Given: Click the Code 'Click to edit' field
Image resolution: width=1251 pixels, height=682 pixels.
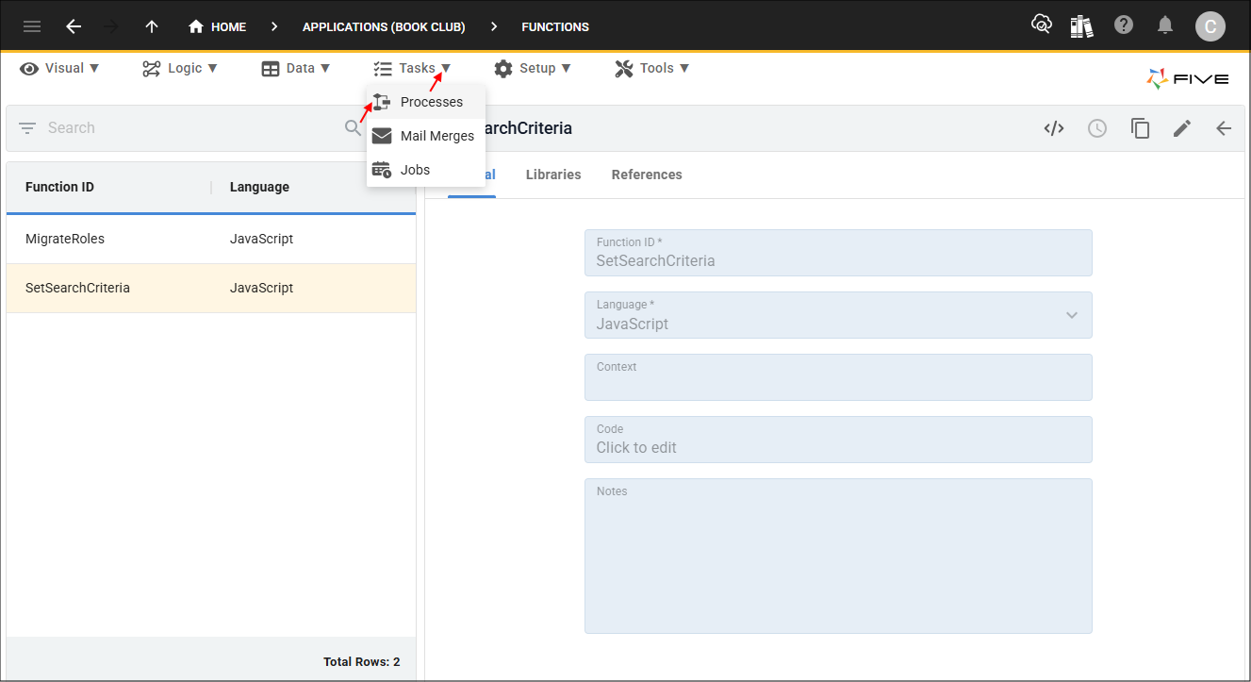Looking at the screenshot, I should 838,440.
